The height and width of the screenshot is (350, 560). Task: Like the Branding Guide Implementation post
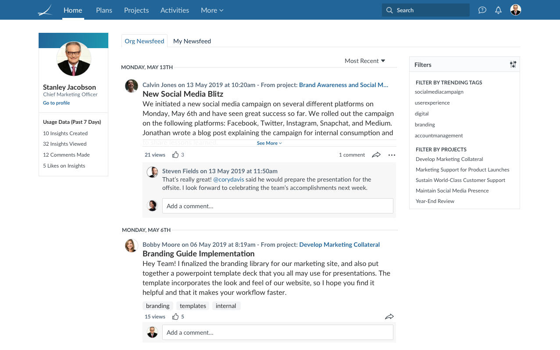pos(175,316)
